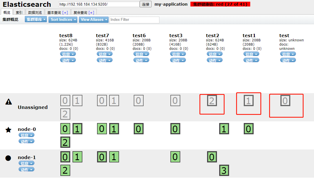Switch to the 概览 tab

point(7,12)
